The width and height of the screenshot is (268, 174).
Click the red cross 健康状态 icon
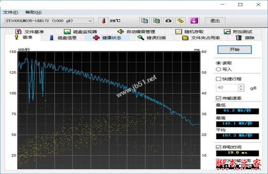coord(96,38)
